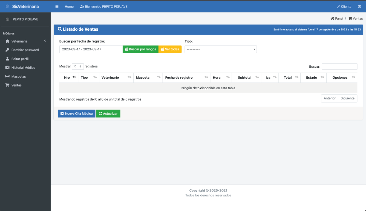Click the date range input field
Image resolution: width=366 pixels, height=211 pixels.
[91, 49]
